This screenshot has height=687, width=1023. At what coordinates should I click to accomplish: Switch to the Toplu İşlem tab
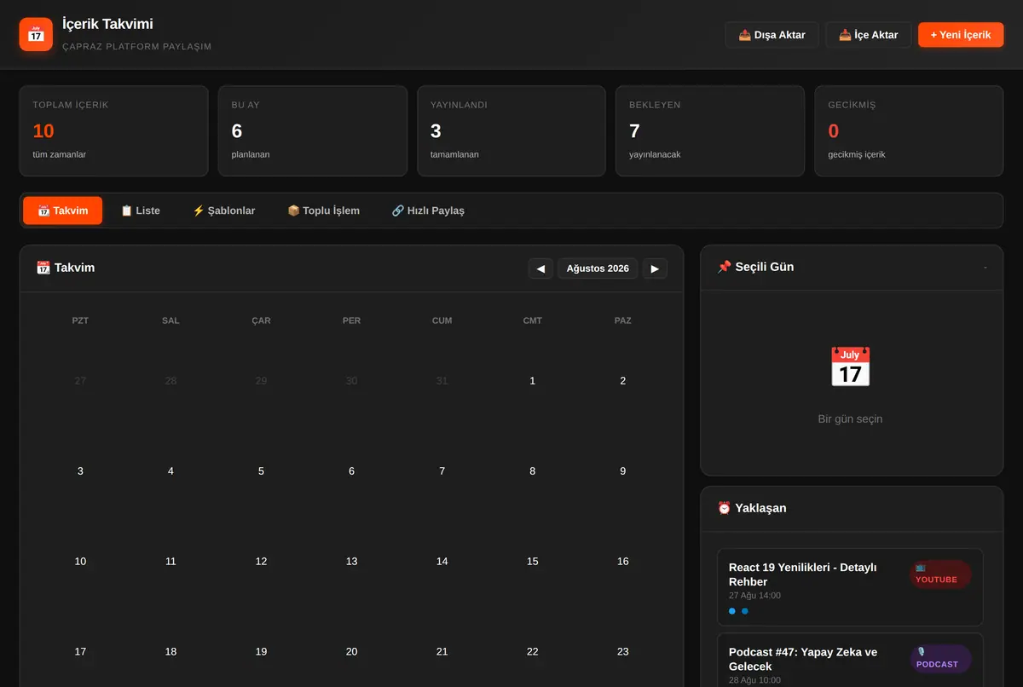click(323, 211)
